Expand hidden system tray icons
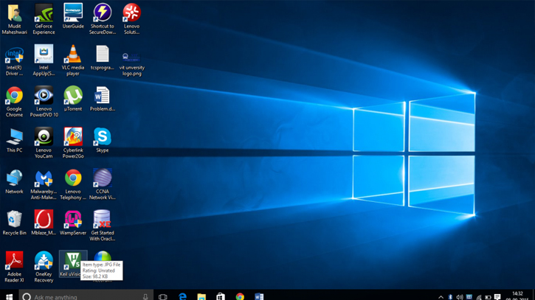 [x=441, y=297]
